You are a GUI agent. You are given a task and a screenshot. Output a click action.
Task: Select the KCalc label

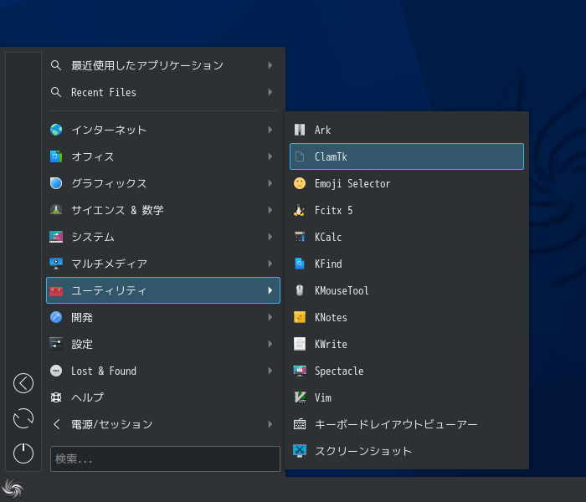pos(328,237)
